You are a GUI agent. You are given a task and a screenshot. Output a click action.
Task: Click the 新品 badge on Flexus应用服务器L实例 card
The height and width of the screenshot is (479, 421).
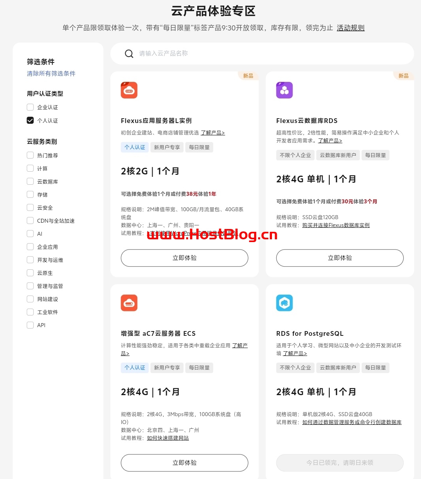tap(248, 76)
